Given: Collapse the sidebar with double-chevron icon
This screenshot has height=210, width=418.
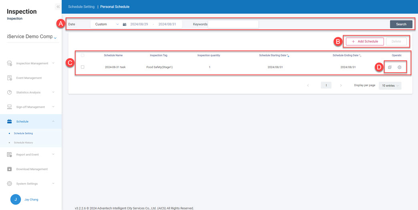Looking at the screenshot, I should 58,7.
